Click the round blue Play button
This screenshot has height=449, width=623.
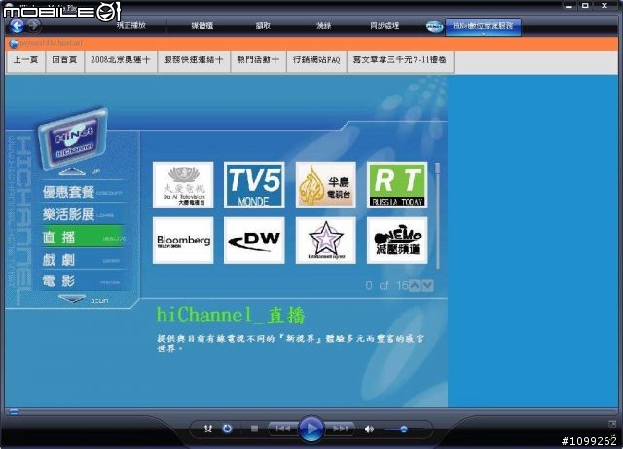pos(311,429)
